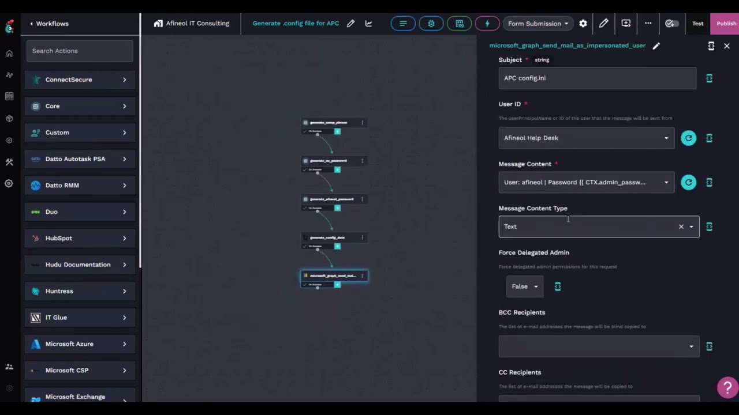Image resolution: width=739 pixels, height=415 pixels.
Task: Rename action with pencil icon in panel
Action: coord(656,46)
